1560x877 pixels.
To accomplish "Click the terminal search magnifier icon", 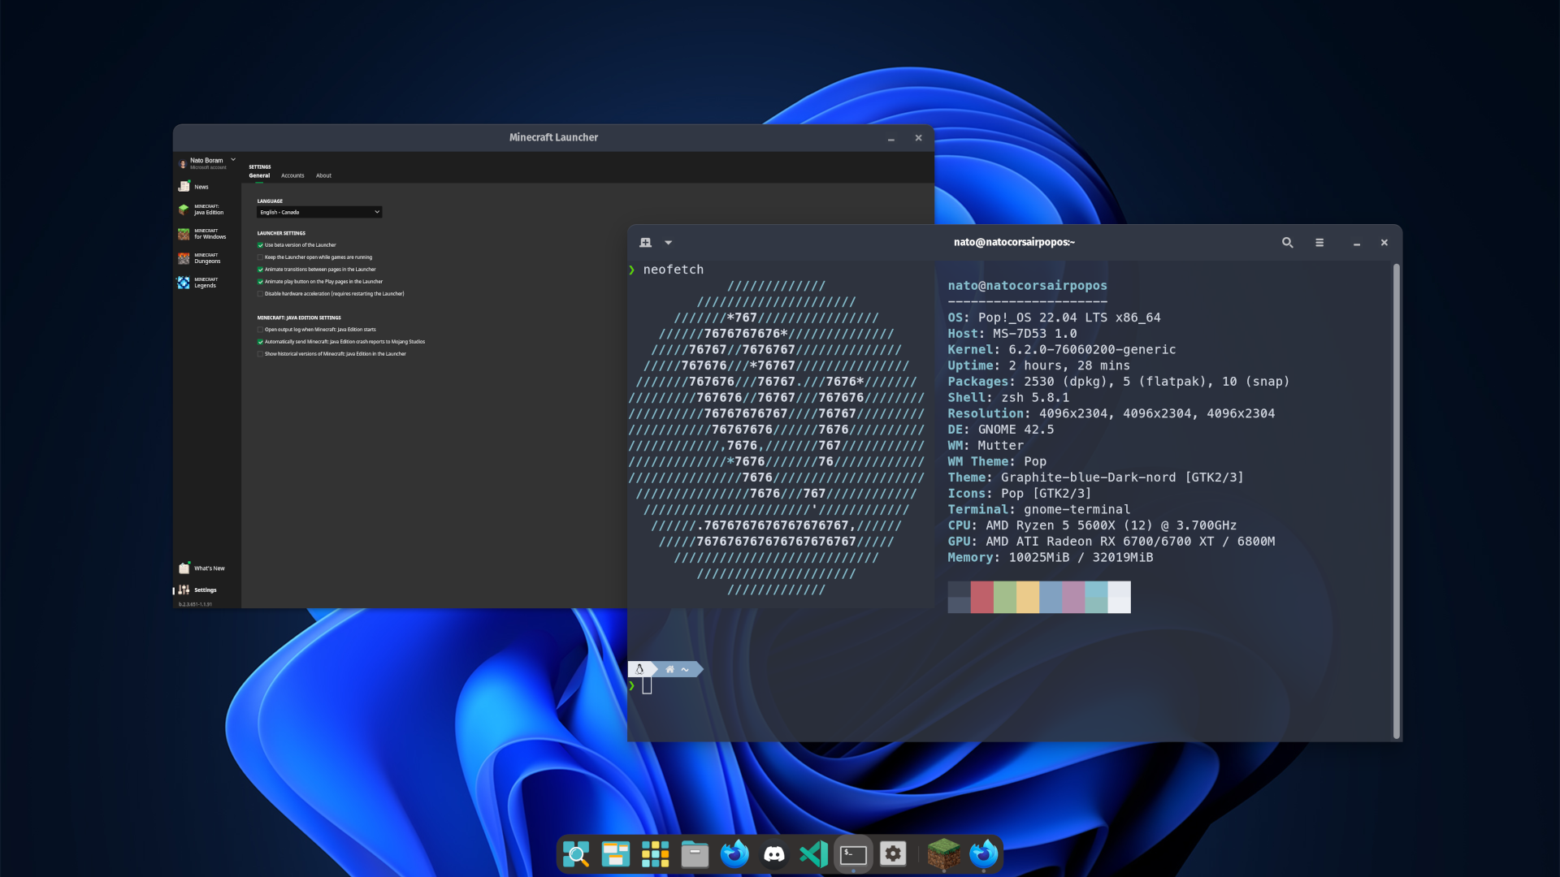I will click(x=1287, y=243).
